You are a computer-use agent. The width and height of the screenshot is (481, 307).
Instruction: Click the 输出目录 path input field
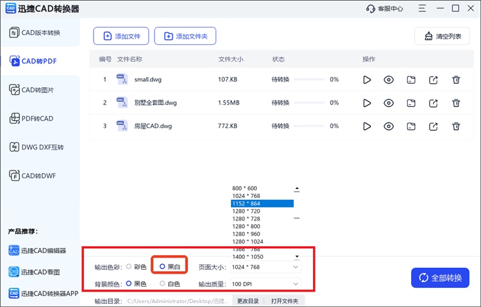179,301
